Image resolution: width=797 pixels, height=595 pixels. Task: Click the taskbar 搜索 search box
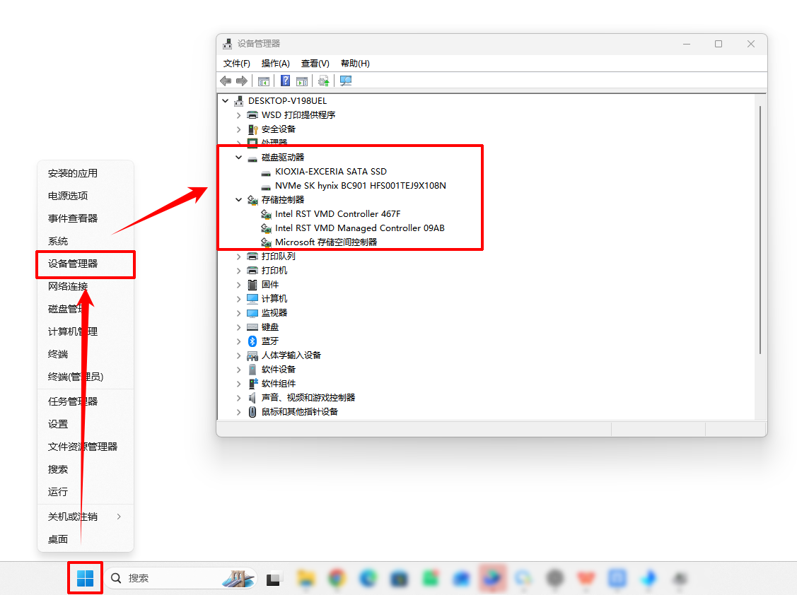point(182,578)
